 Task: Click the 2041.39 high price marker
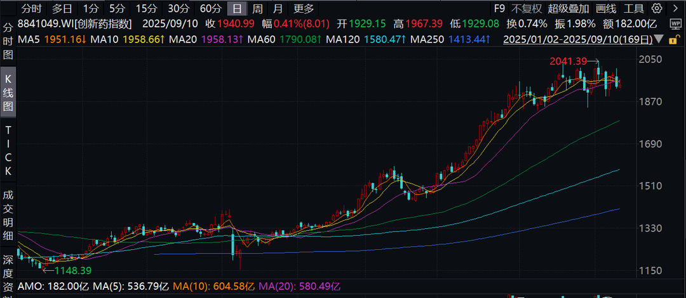[569, 62]
